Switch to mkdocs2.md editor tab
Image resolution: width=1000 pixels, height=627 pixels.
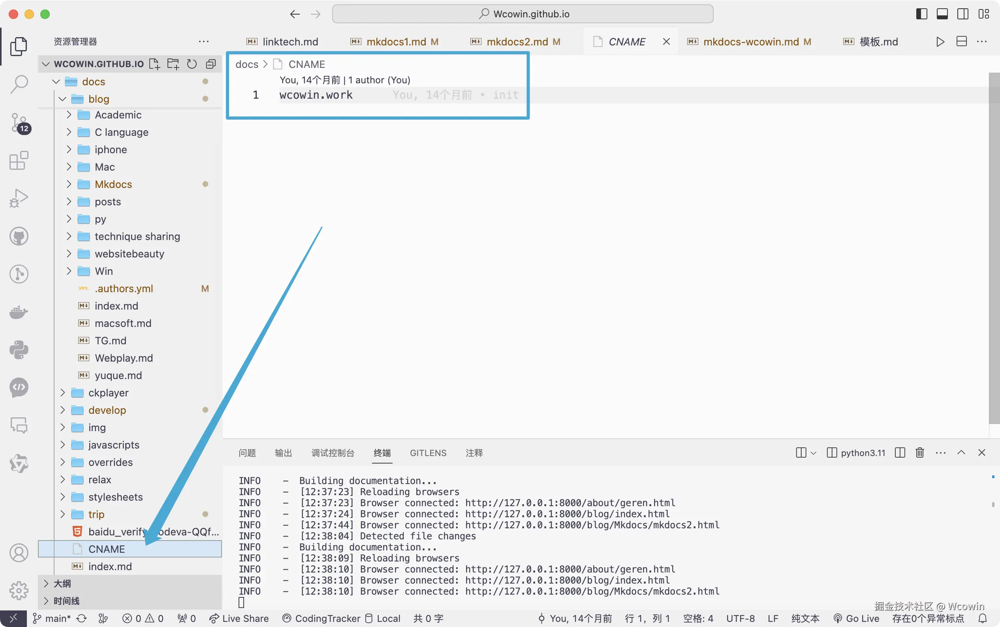(x=517, y=42)
